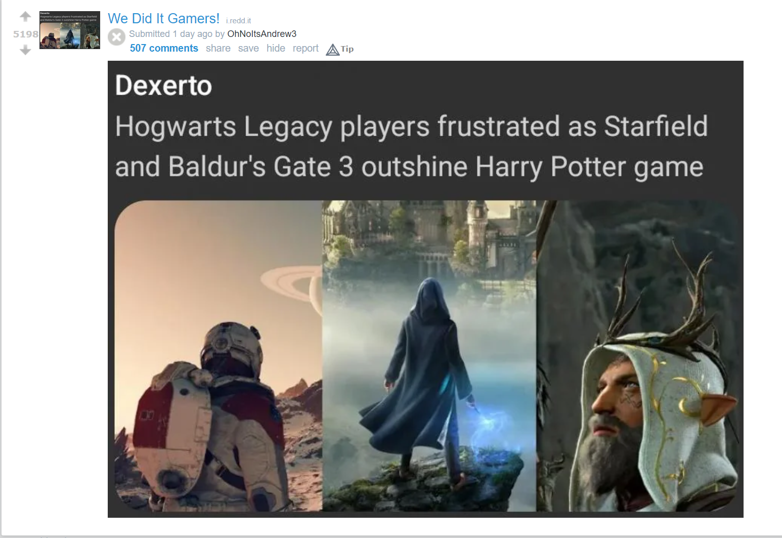Hide this post from the feed
782x538 pixels.
click(x=276, y=48)
